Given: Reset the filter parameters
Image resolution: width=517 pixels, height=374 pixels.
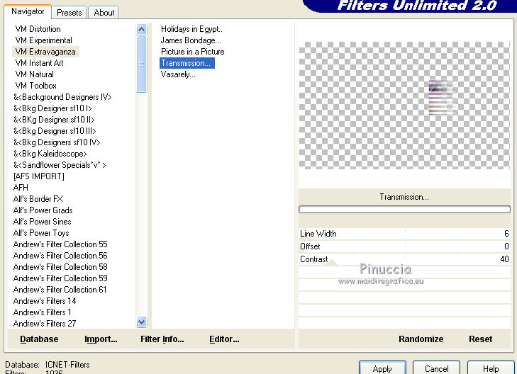Looking at the screenshot, I should point(480,339).
